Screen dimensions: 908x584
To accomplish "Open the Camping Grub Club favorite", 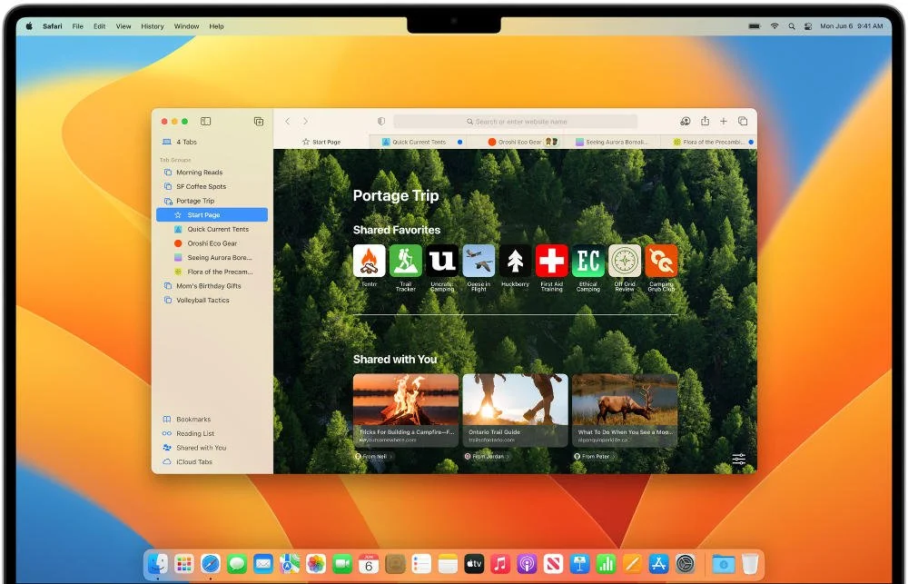I will [661, 261].
